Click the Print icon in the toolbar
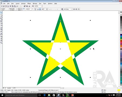This screenshot has width=122, height=97. (8, 6)
